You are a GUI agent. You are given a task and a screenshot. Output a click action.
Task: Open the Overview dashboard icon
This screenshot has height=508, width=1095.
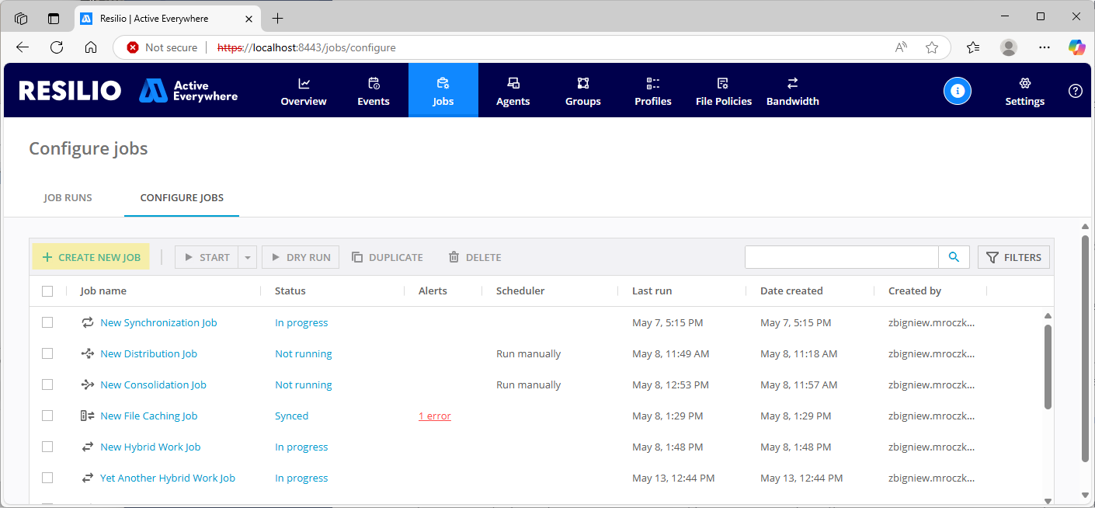pos(304,84)
